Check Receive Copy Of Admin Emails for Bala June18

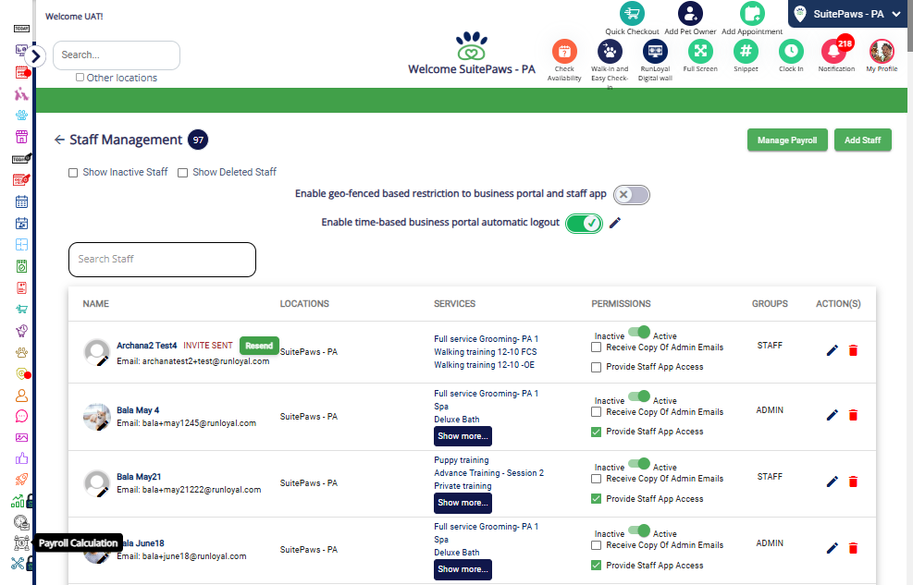(596, 545)
